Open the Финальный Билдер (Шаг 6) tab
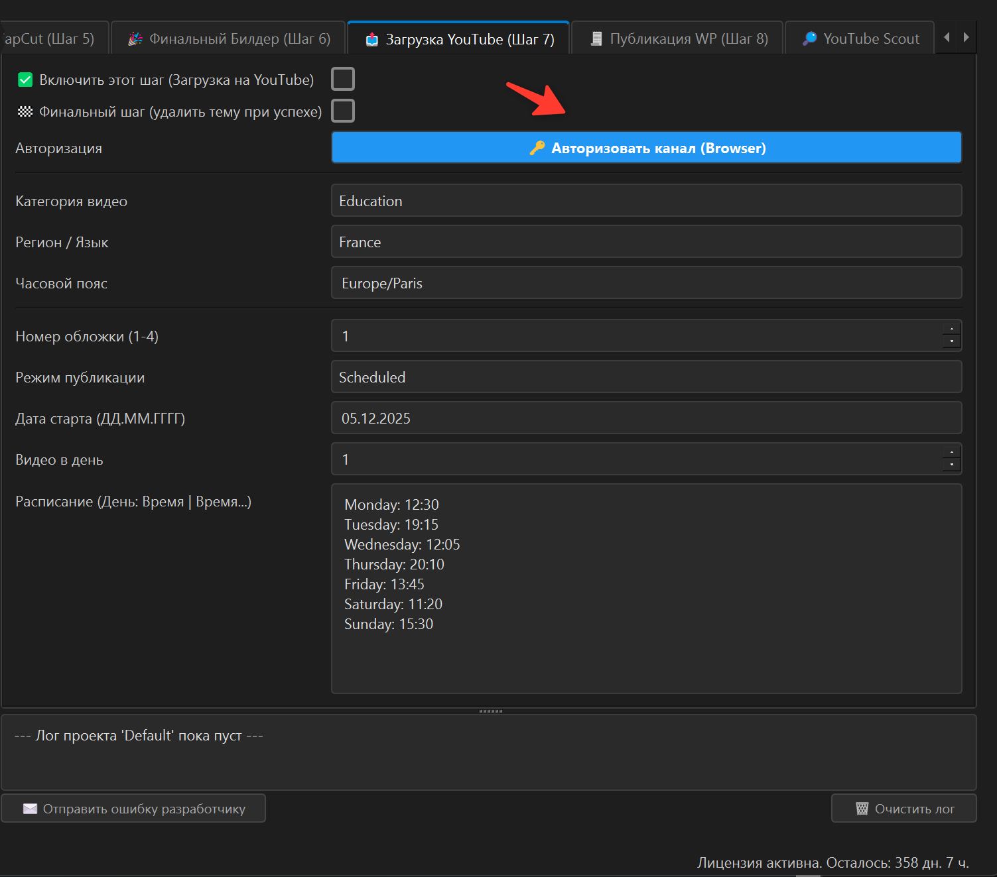Screen dimensions: 997x877 coord(228,38)
